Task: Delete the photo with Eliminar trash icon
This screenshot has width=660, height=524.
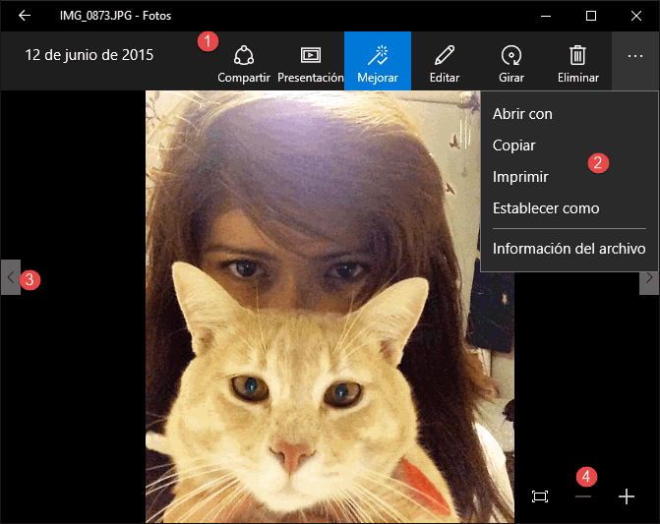Action: click(578, 62)
